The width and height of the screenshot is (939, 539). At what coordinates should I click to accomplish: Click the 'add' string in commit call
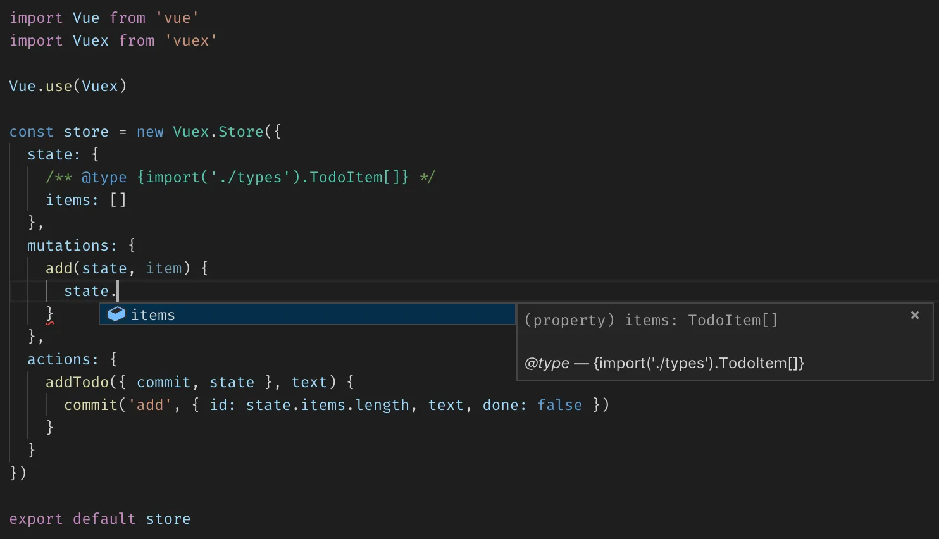click(x=150, y=405)
